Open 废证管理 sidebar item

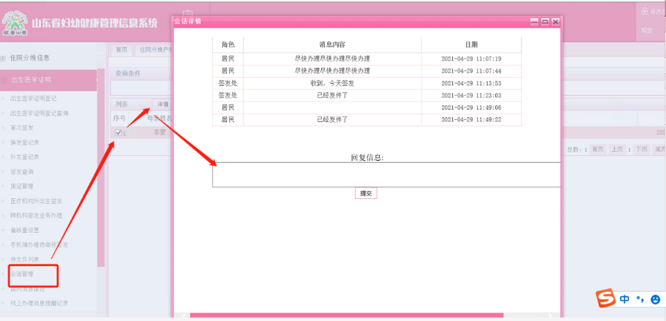point(22,186)
